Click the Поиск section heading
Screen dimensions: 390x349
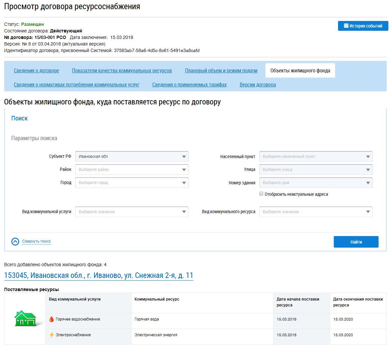click(19, 118)
